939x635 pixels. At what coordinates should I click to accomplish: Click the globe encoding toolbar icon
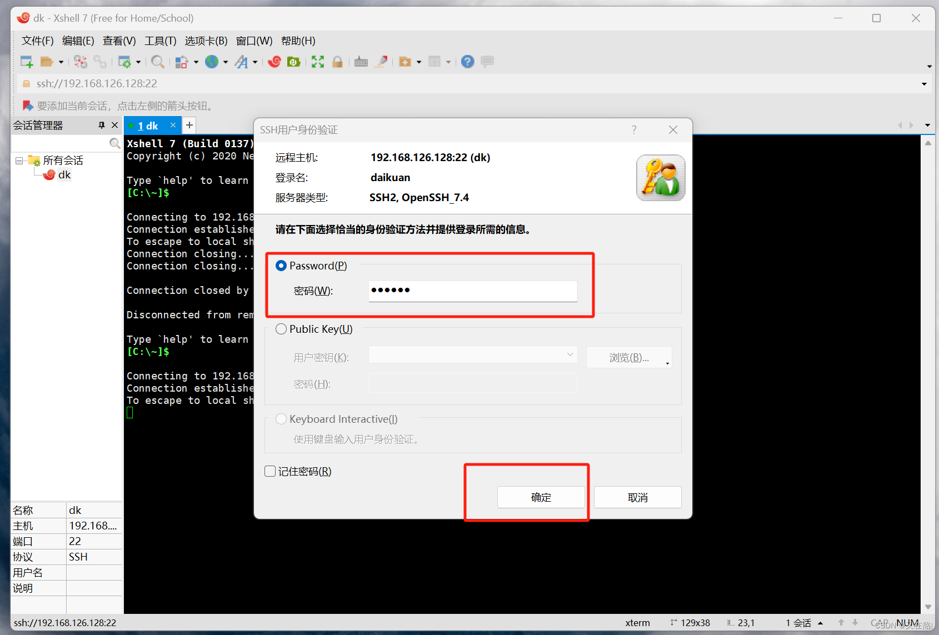pyautogui.click(x=212, y=62)
